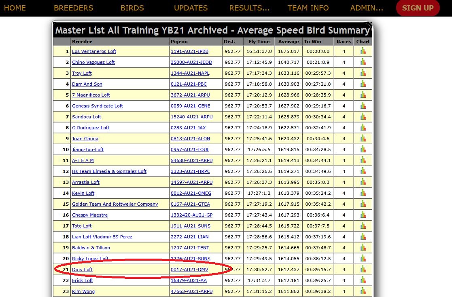
Task: Click the SIGN UP button
Action: tap(418, 8)
